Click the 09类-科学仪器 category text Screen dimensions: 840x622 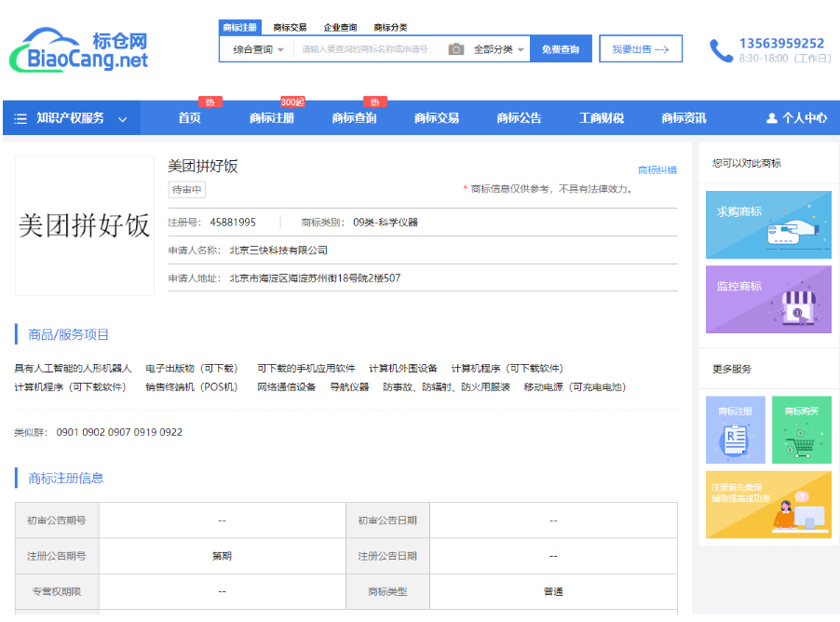coord(386,223)
